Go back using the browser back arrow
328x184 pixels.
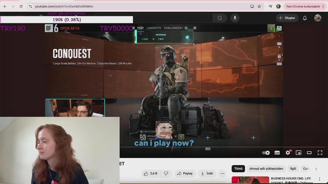pos(5,6)
